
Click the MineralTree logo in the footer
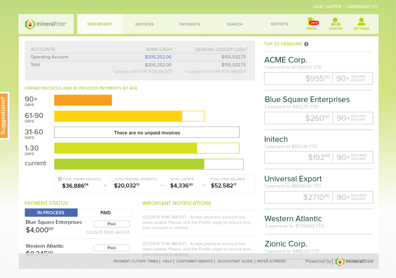pyautogui.click(x=355, y=262)
